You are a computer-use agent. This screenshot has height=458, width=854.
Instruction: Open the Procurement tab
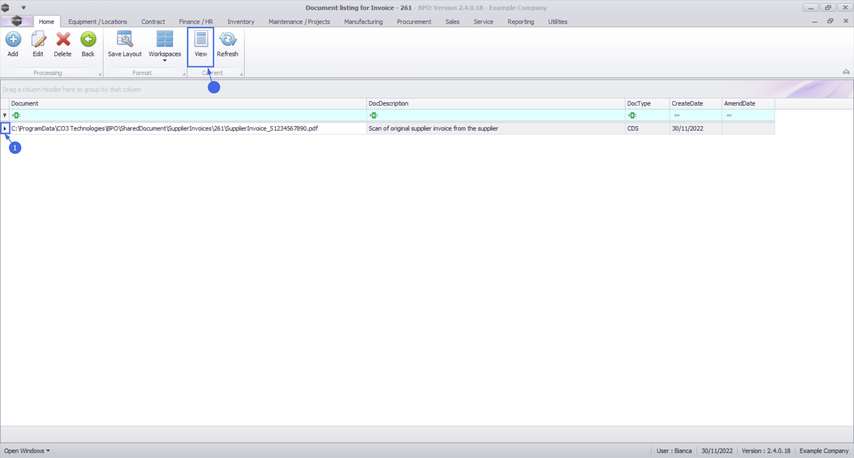pyautogui.click(x=414, y=21)
